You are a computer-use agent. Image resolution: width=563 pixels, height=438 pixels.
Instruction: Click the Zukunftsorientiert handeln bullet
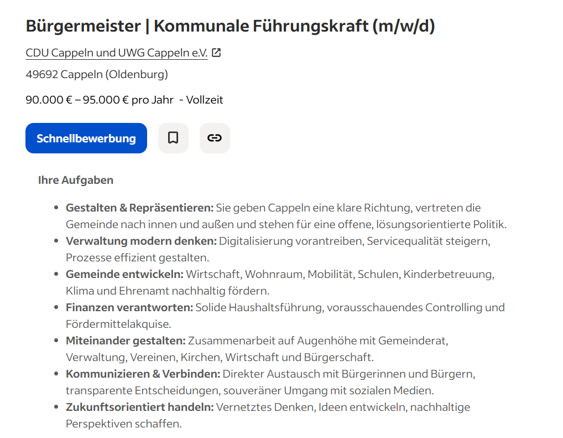140,407
